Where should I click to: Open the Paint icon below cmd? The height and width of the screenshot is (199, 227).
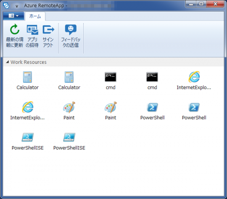pyautogui.click(x=111, y=111)
